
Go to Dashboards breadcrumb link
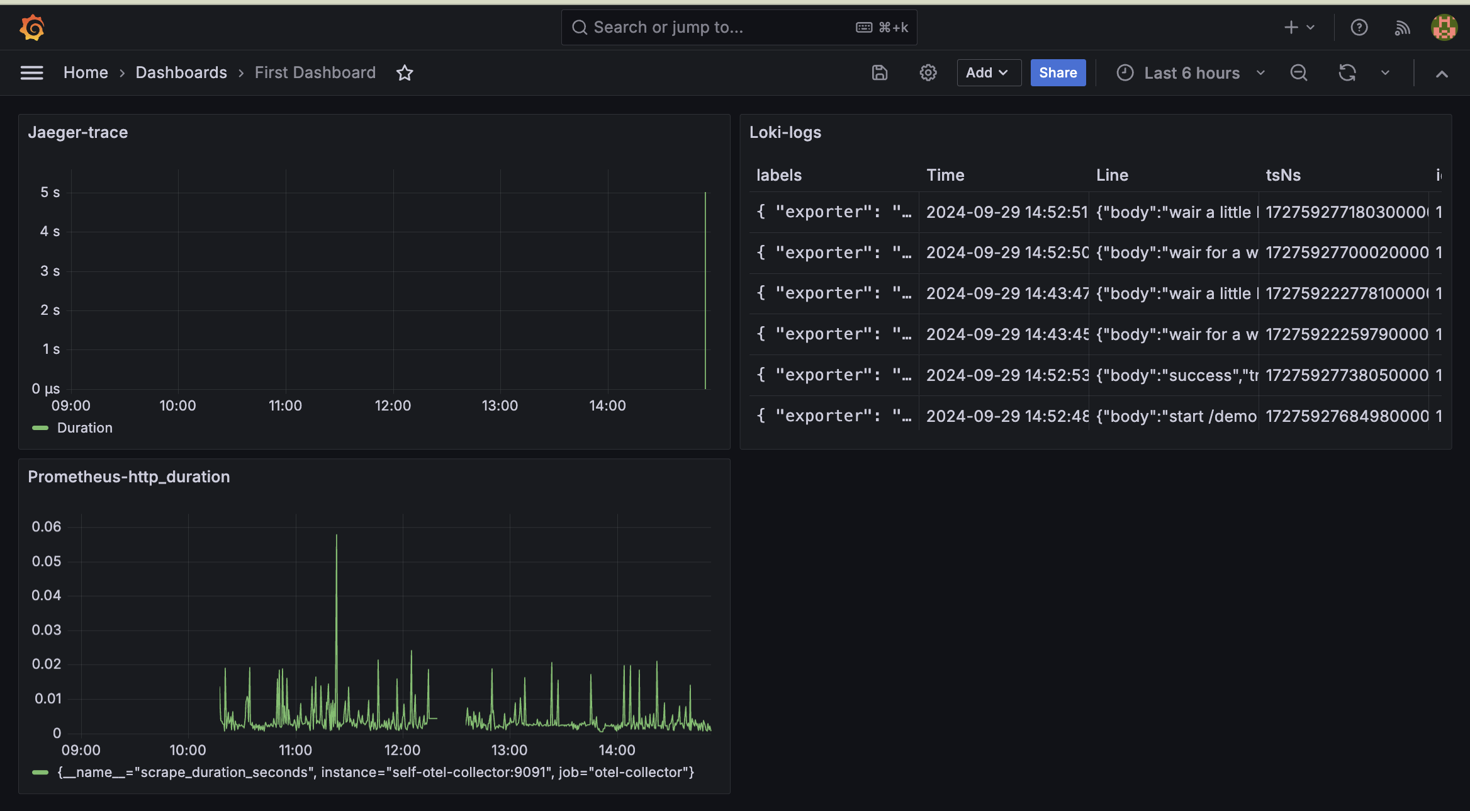coord(181,73)
